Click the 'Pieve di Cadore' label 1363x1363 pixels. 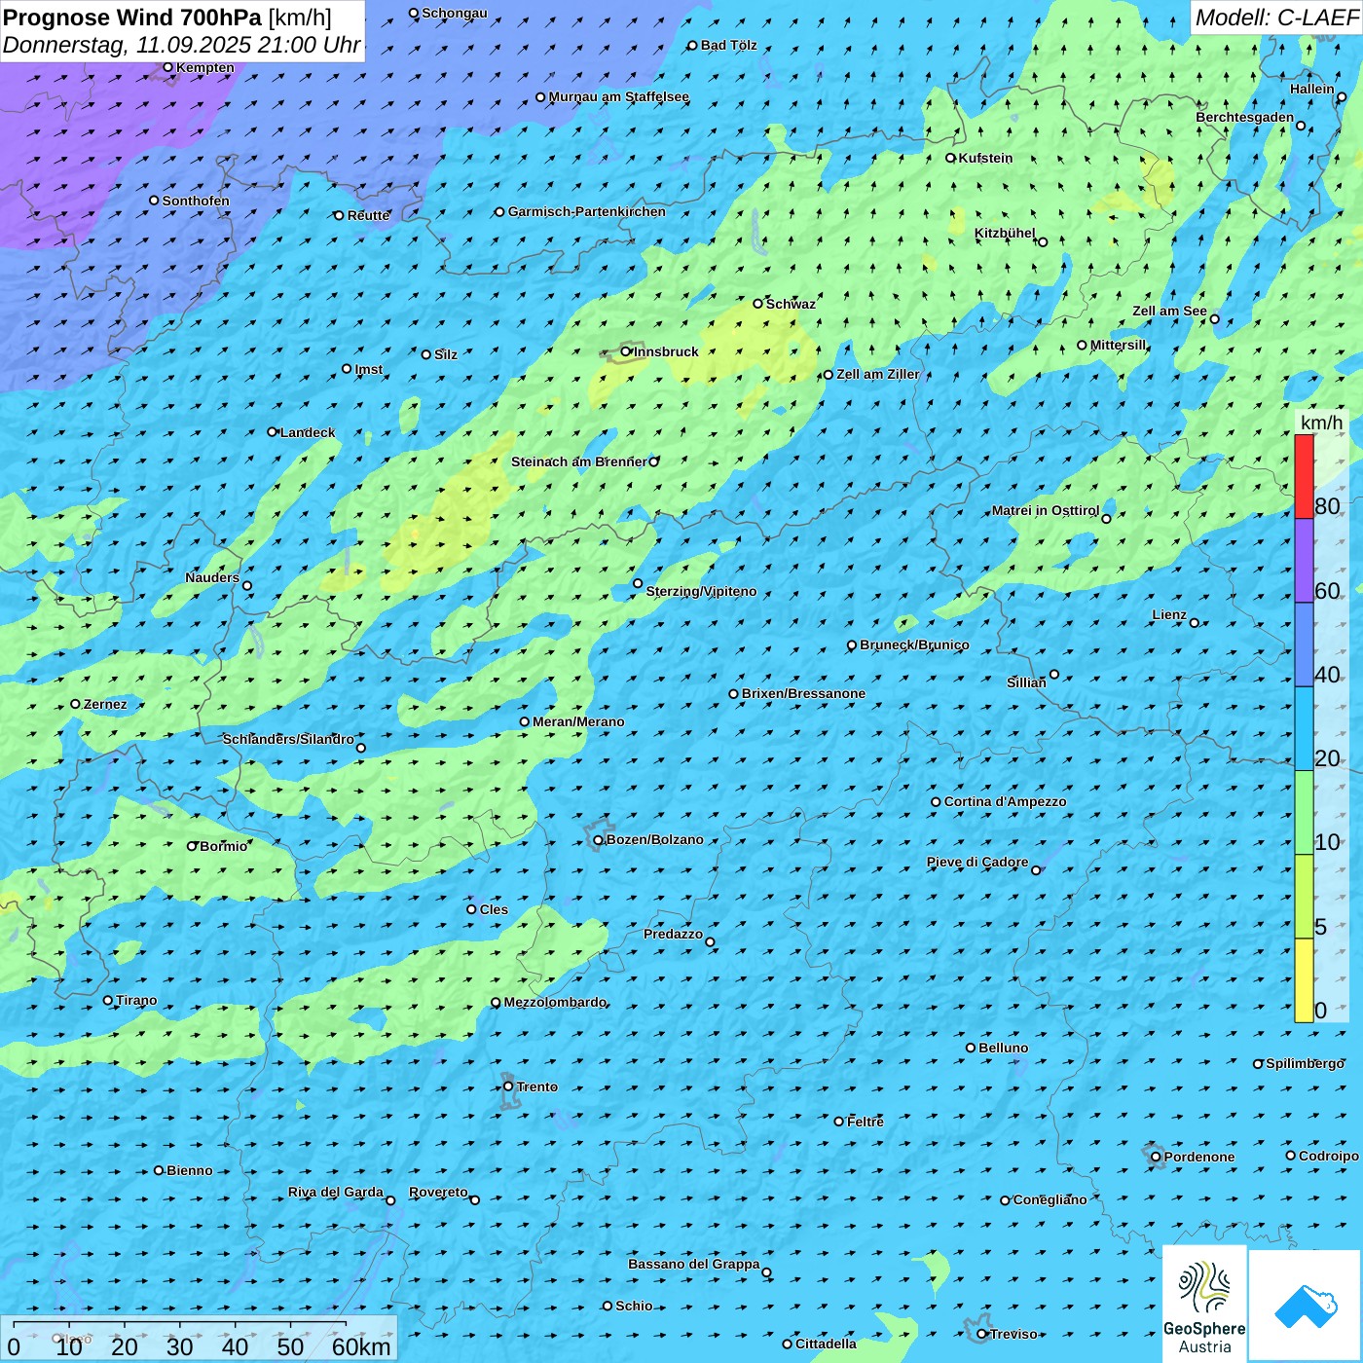pyautogui.click(x=976, y=862)
